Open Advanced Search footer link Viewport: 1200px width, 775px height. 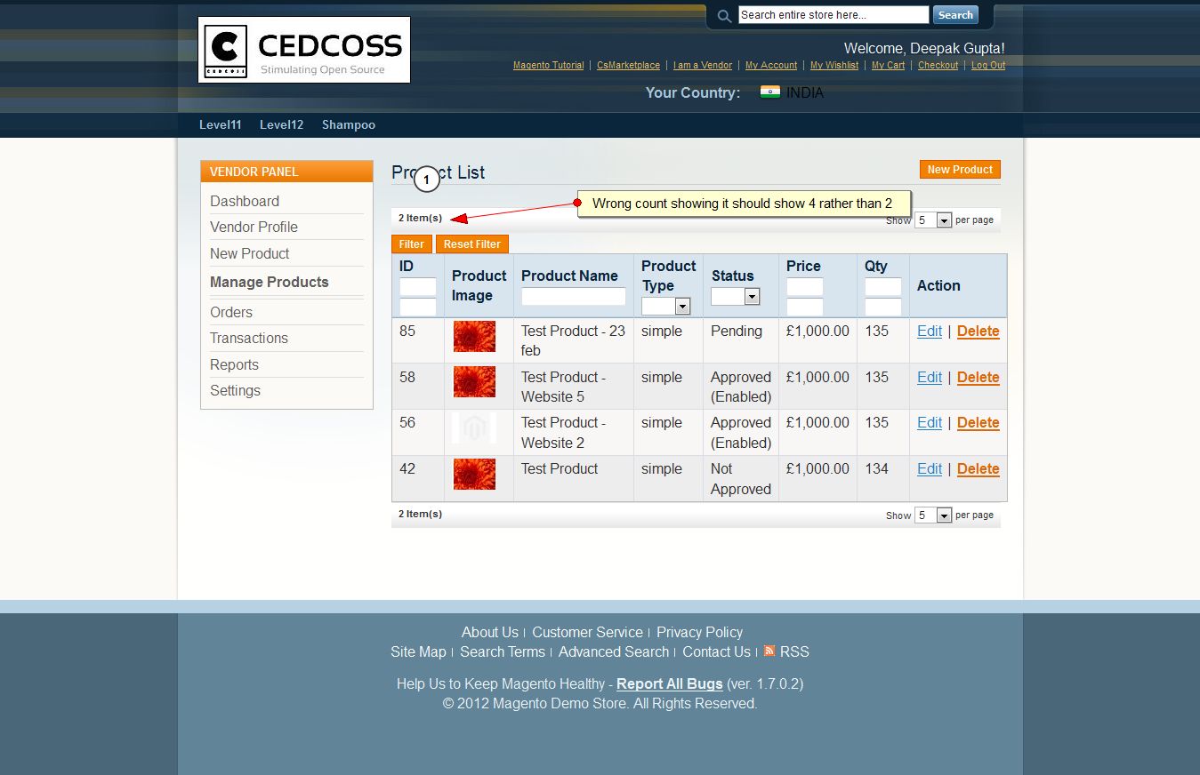tap(614, 651)
